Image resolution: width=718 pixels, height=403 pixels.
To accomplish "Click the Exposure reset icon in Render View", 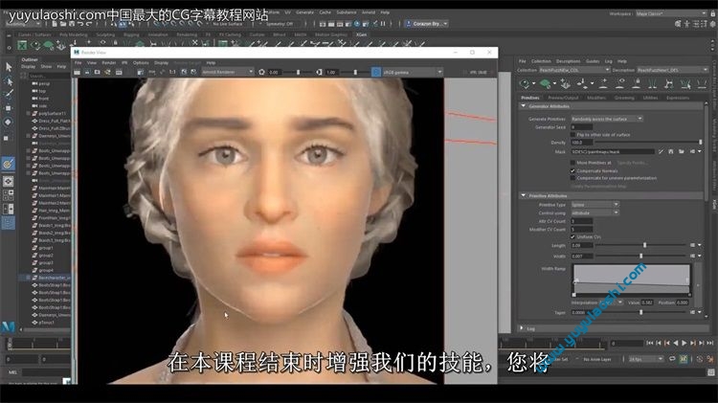I will coord(262,72).
